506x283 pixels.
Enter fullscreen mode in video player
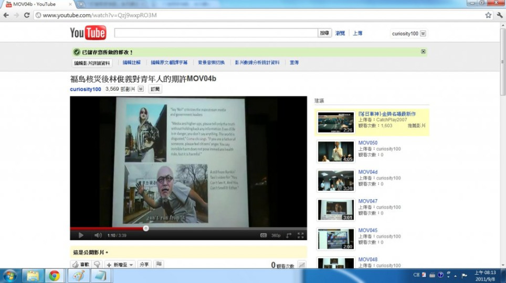pyautogui.click(x=301, y=235)
